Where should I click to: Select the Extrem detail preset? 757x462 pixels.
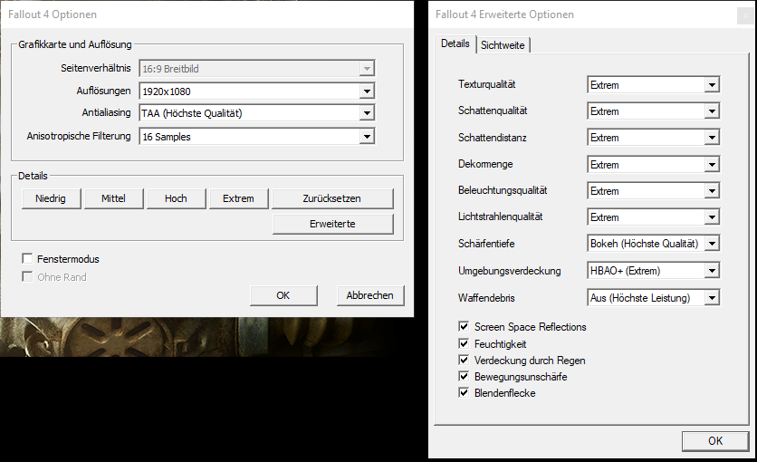[x=238, y=198]
